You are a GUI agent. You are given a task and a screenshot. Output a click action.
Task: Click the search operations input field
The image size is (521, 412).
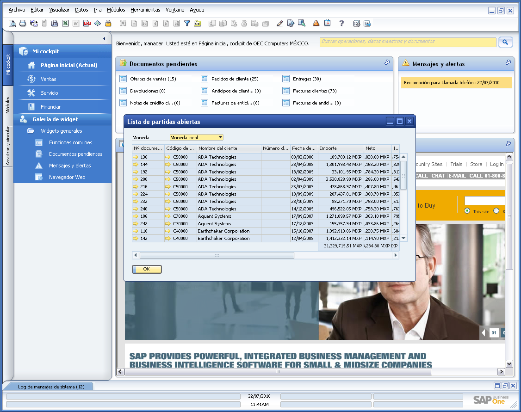tap(408, 42)
